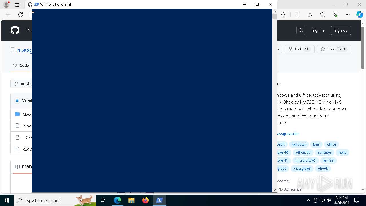This screenshot has width=366, height=206.
Task: Click the hwid topic tag
Action: tap(343, 152)
